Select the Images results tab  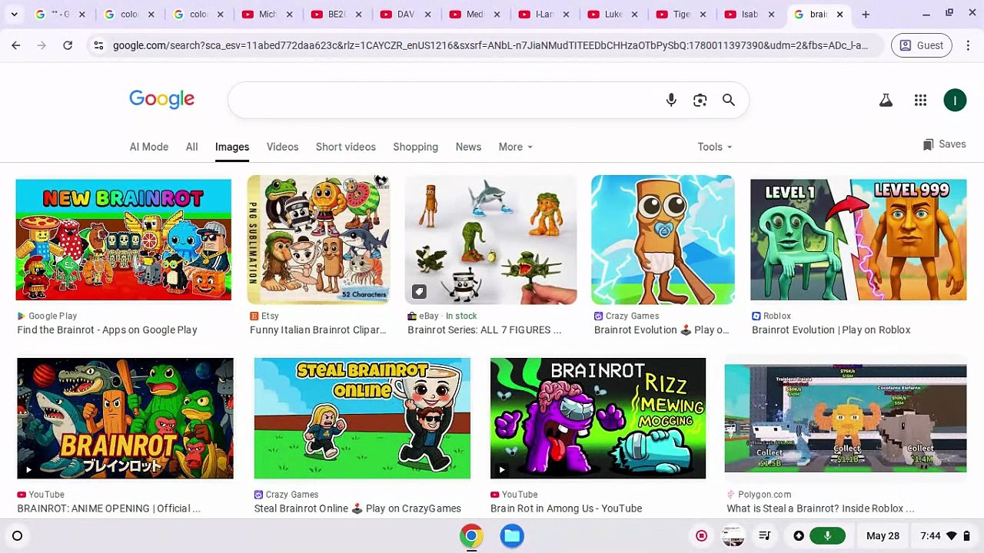(231, 147)
